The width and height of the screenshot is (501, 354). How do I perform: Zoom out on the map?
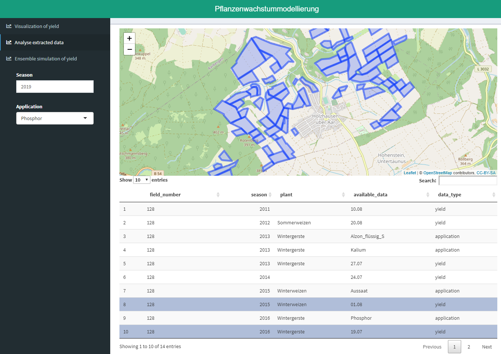coord(129,49)
